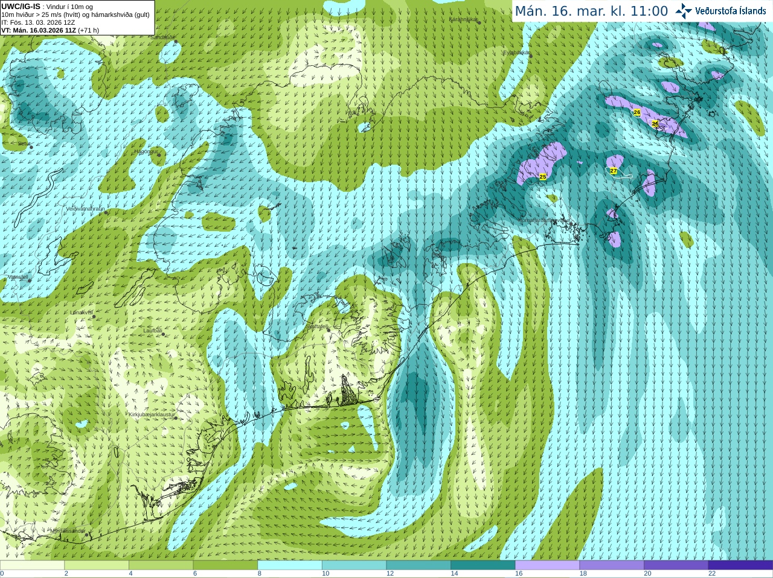Select the Hornafjarðarflugvöllur station label
The width and height of the screenshot is (773, 578).
(x=544, y=220)
